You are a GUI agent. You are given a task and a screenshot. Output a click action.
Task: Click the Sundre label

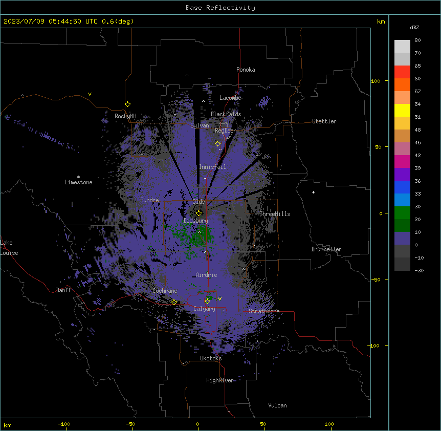tap(149, 200)
